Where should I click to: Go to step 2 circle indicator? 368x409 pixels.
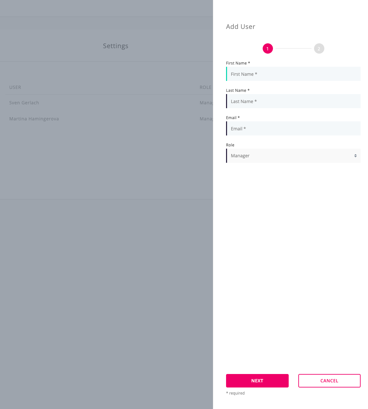tap(319, 48)
